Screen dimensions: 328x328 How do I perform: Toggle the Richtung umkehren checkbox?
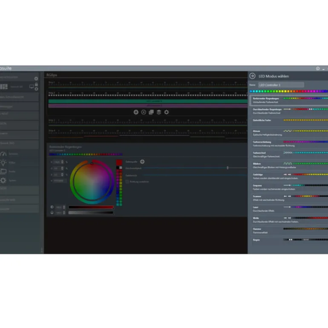point(127,181)
